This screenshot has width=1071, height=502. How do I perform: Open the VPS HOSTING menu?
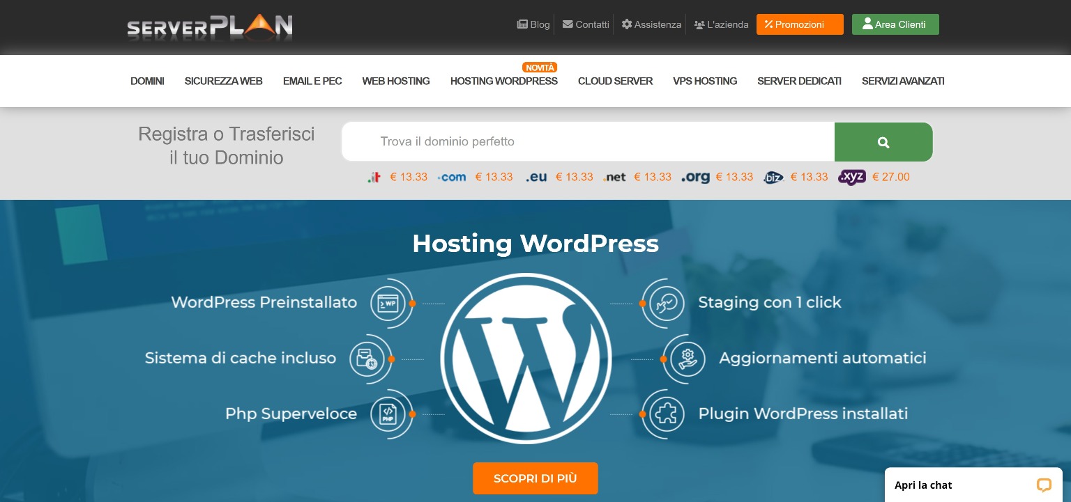pyautogui.click(x=705, y=81)
